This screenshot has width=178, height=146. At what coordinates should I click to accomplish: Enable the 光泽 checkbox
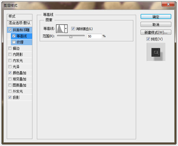[x=10, y=67]
